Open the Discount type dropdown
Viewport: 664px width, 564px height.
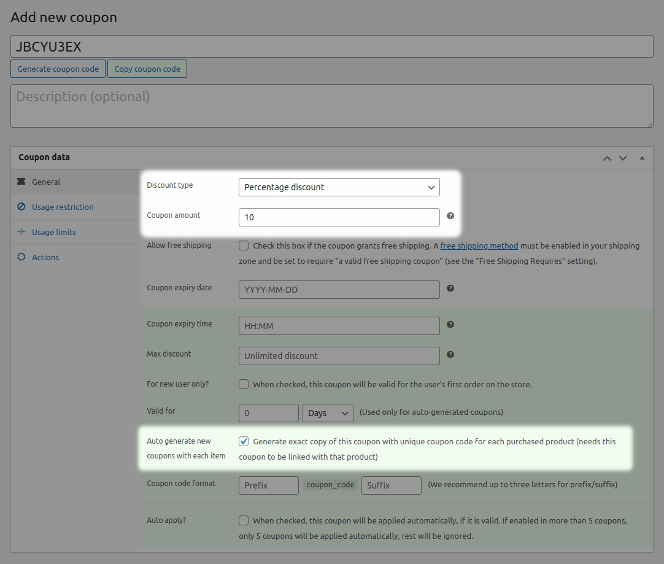(339, 187)
